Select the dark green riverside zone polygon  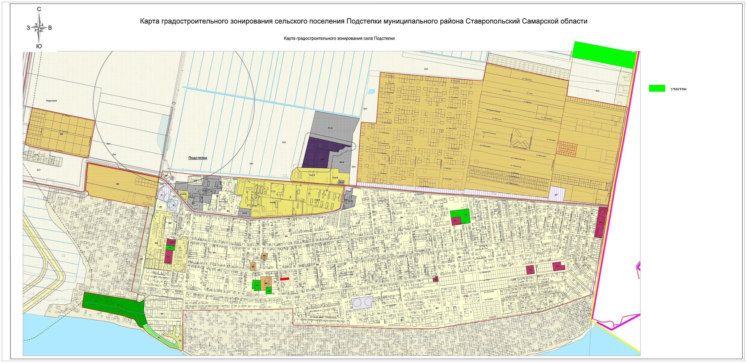tap(111, 304)
